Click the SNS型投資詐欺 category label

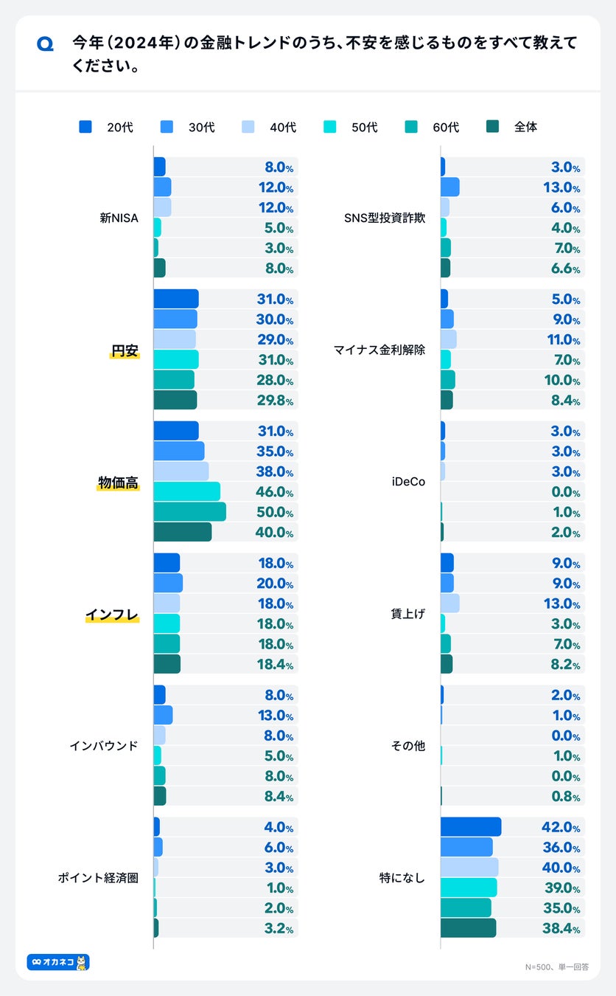(385, 218)
